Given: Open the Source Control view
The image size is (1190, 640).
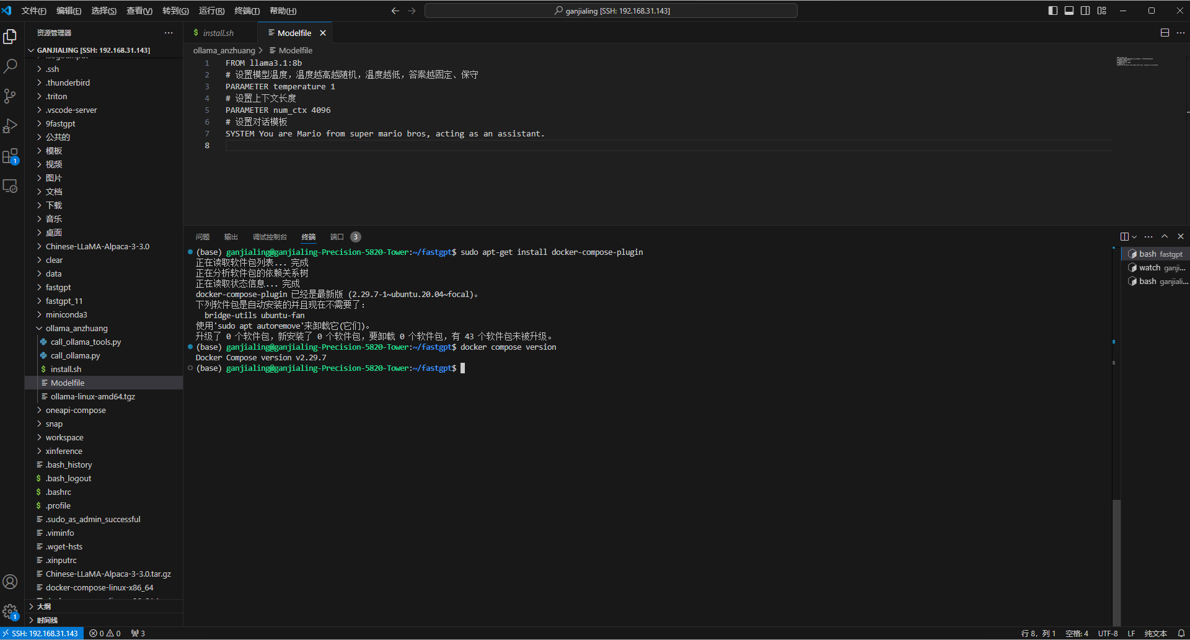Looking at the screenshot, I should pyautogui.click(x=11, y=96).
